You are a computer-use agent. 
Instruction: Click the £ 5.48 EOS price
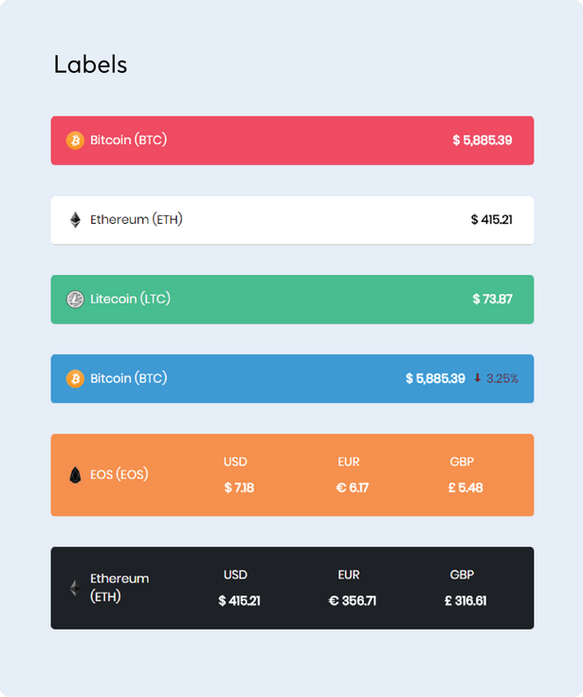pyautogui.click(x=465, y=488)
